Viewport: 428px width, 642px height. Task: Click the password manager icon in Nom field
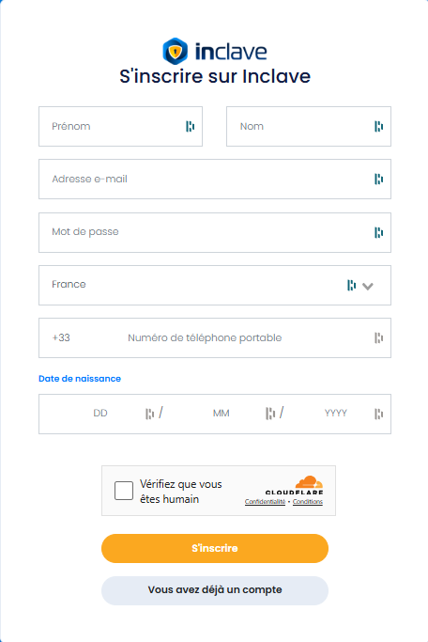378,127
